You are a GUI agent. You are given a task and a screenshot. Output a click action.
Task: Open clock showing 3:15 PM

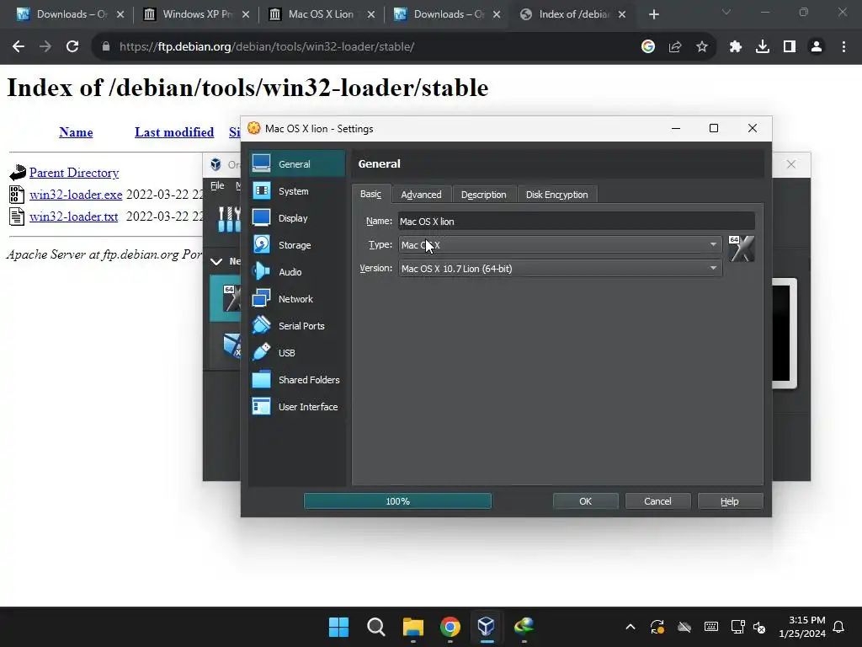(802, 627)
